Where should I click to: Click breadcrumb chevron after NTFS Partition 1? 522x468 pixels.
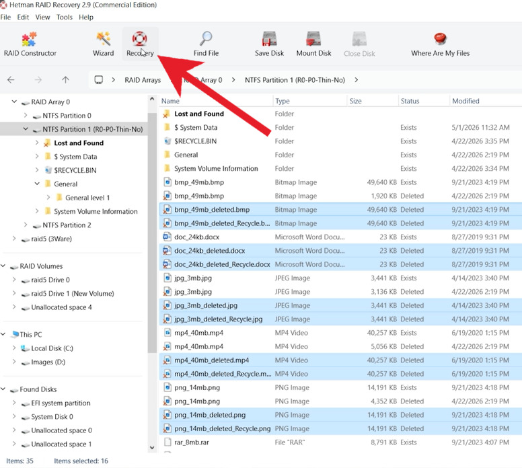[357, 80]
